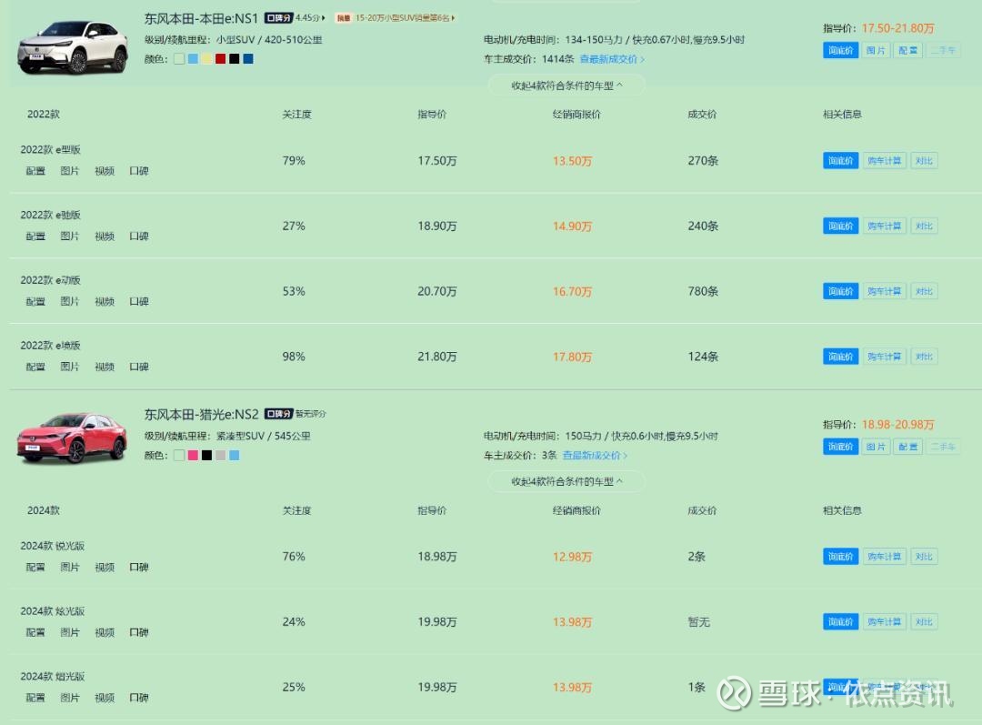
Task: Add 2022款 e境版 to 对比
Action: (924, 356)
